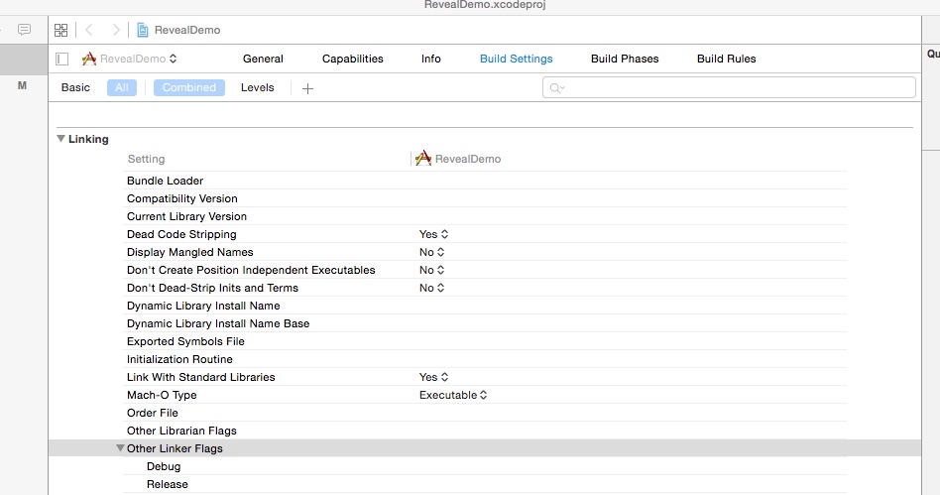The height and width of the screenshot is (495, 940).
Task: Select the Other Linker Flags row label
Action: [x=175, y=448]
